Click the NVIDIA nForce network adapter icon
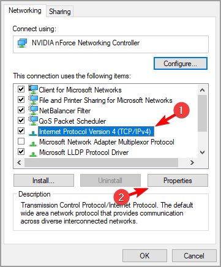Image resolution: width=221 pixels, height=267 pixels. coord(22,43)
